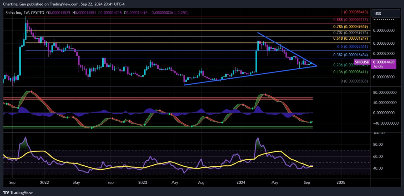
Task: Select the lower ascending blue triangle trendline
Action: tap(227, 78)
